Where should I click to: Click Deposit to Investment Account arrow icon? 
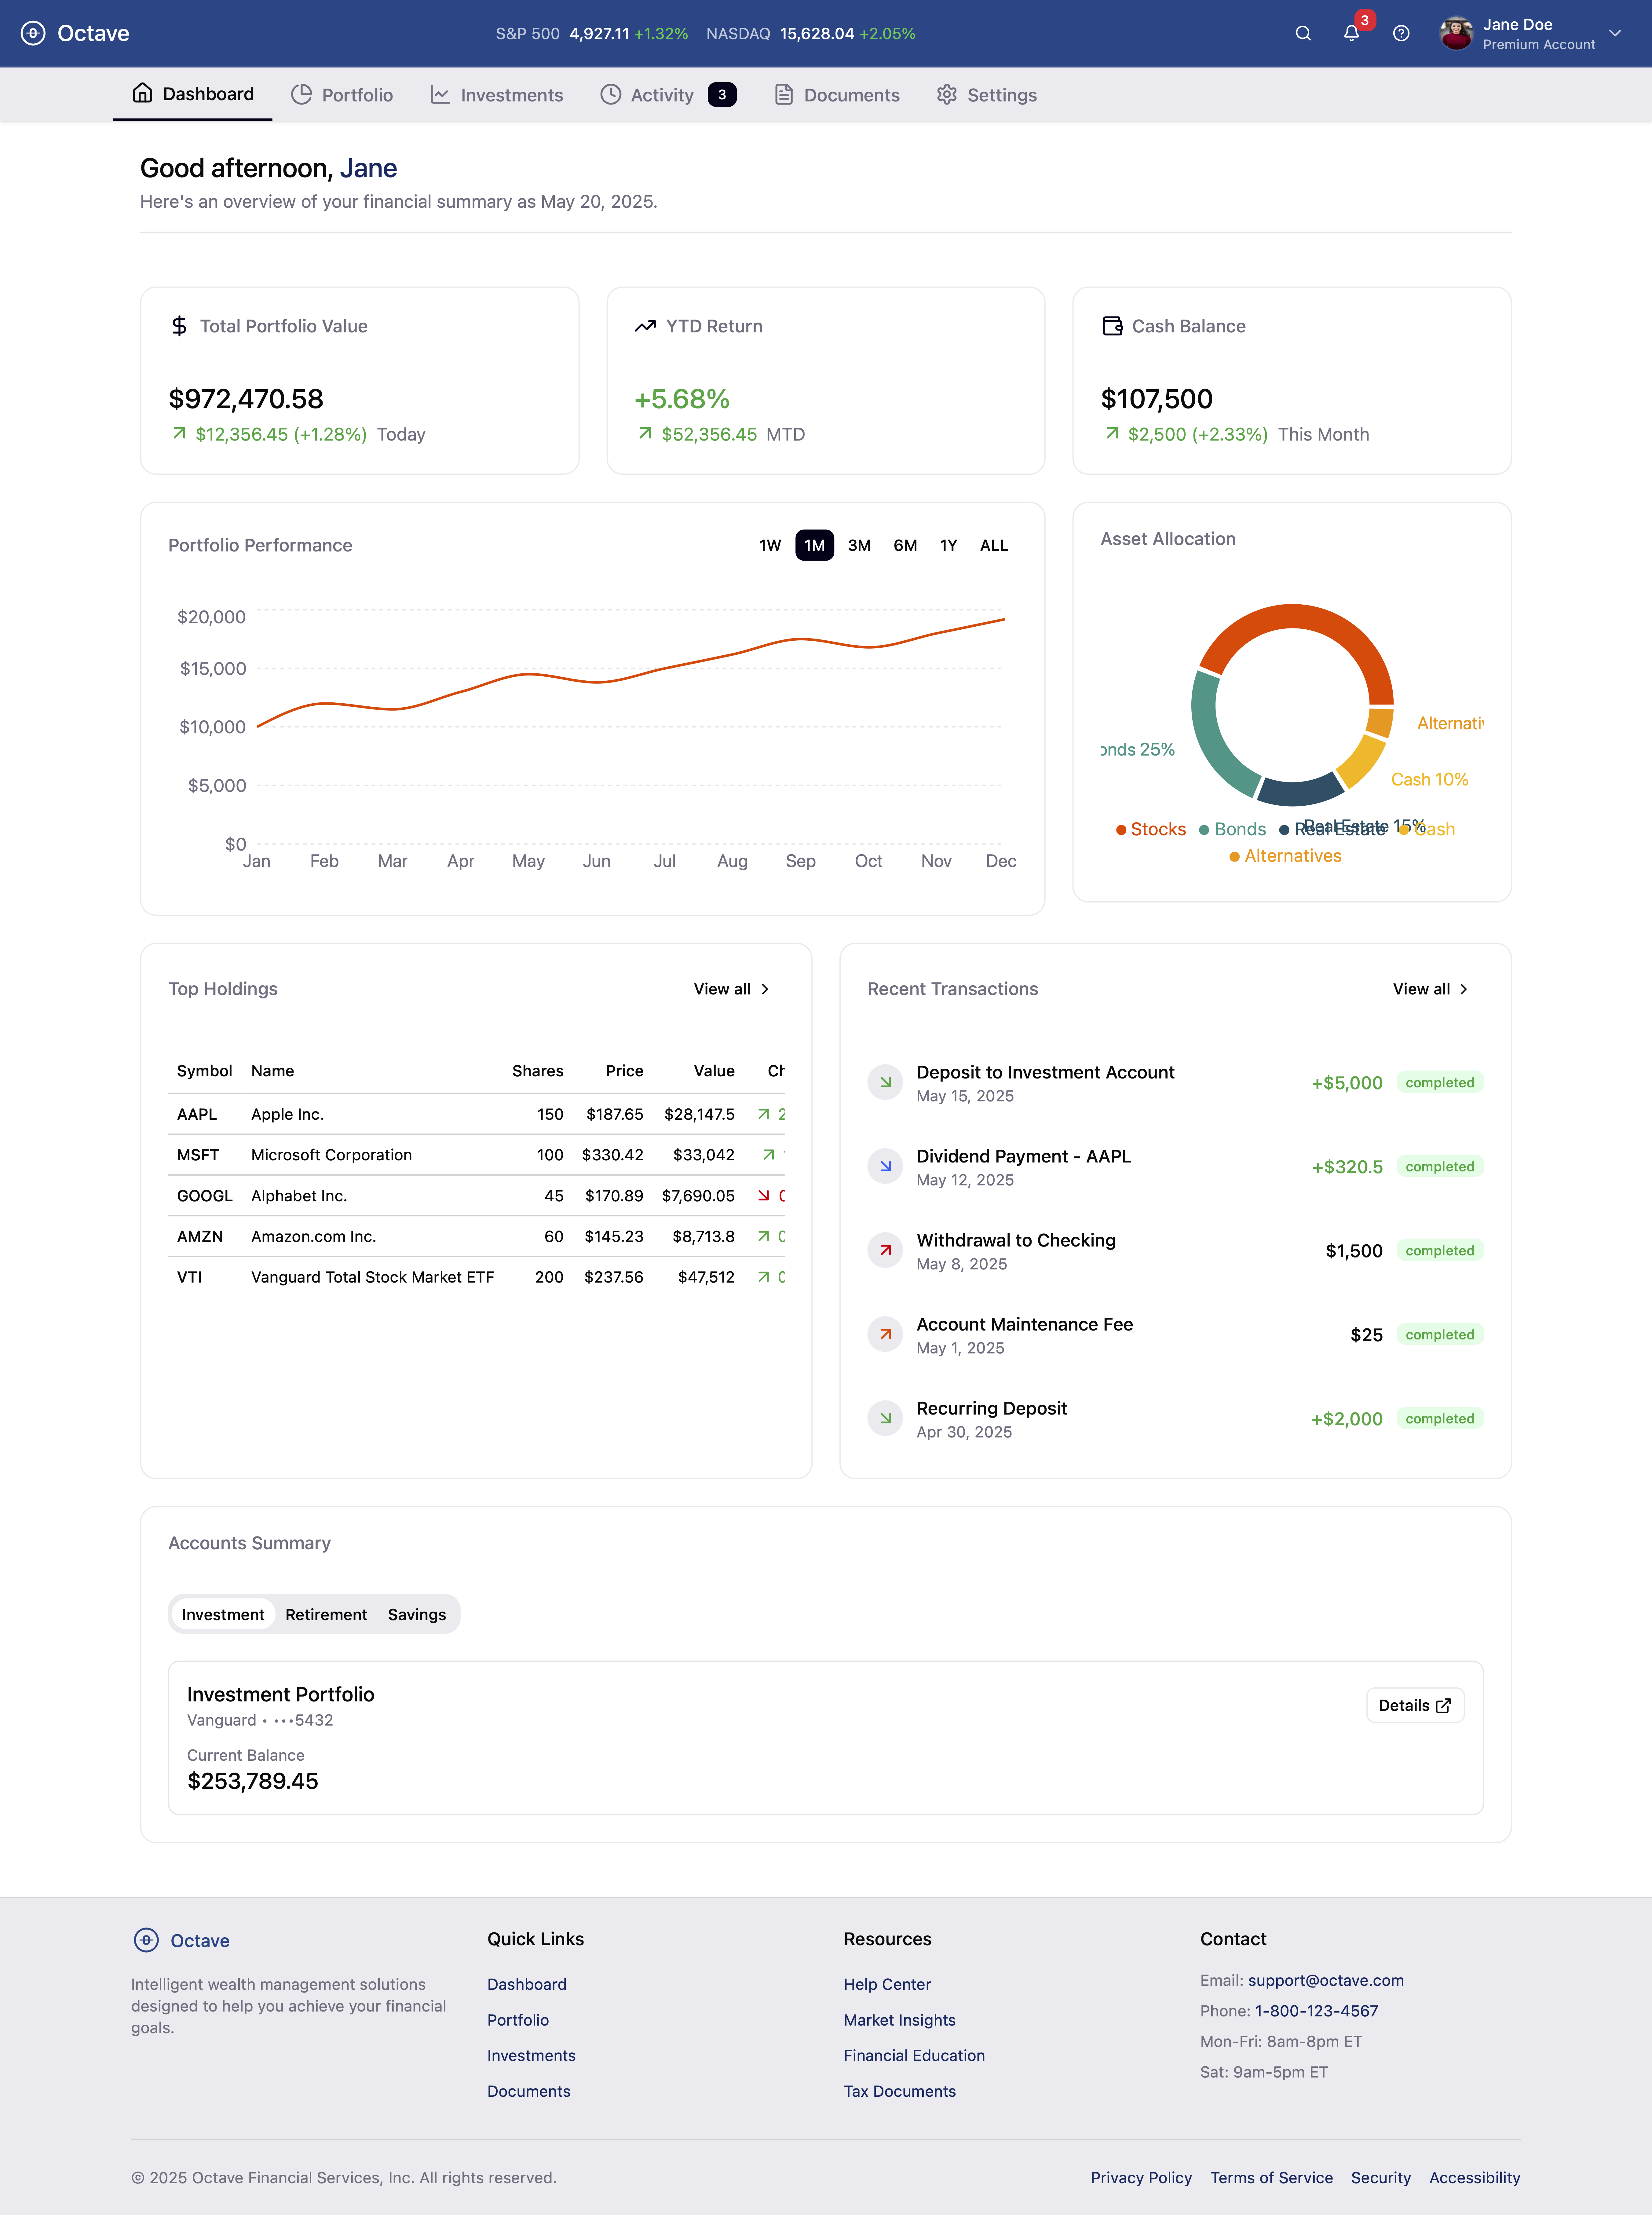[885, 1082]
